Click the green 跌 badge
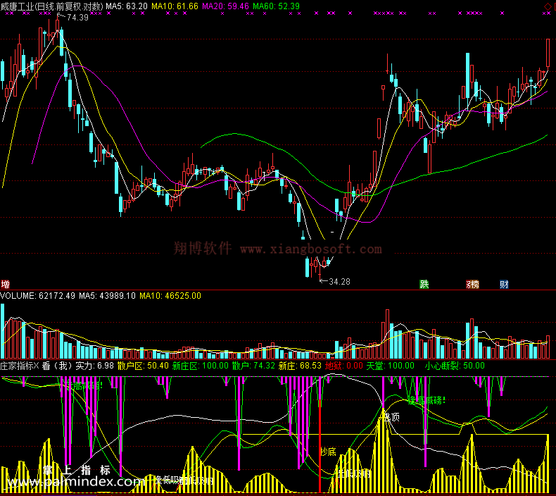This screenshot has width=556, height=496. 424,284
